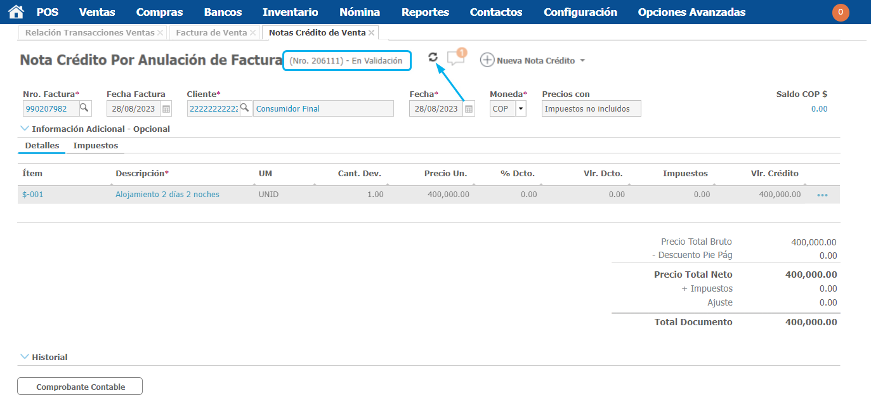Expand the Historial section
This screenshot has width=871, height=407.
pos(25,357)
